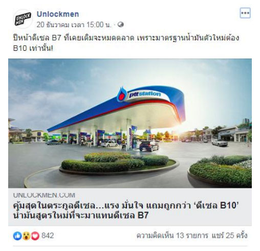Click the yellow Wow reaction emoji
This screenshot has height=251, width=260.
(26, 236)
